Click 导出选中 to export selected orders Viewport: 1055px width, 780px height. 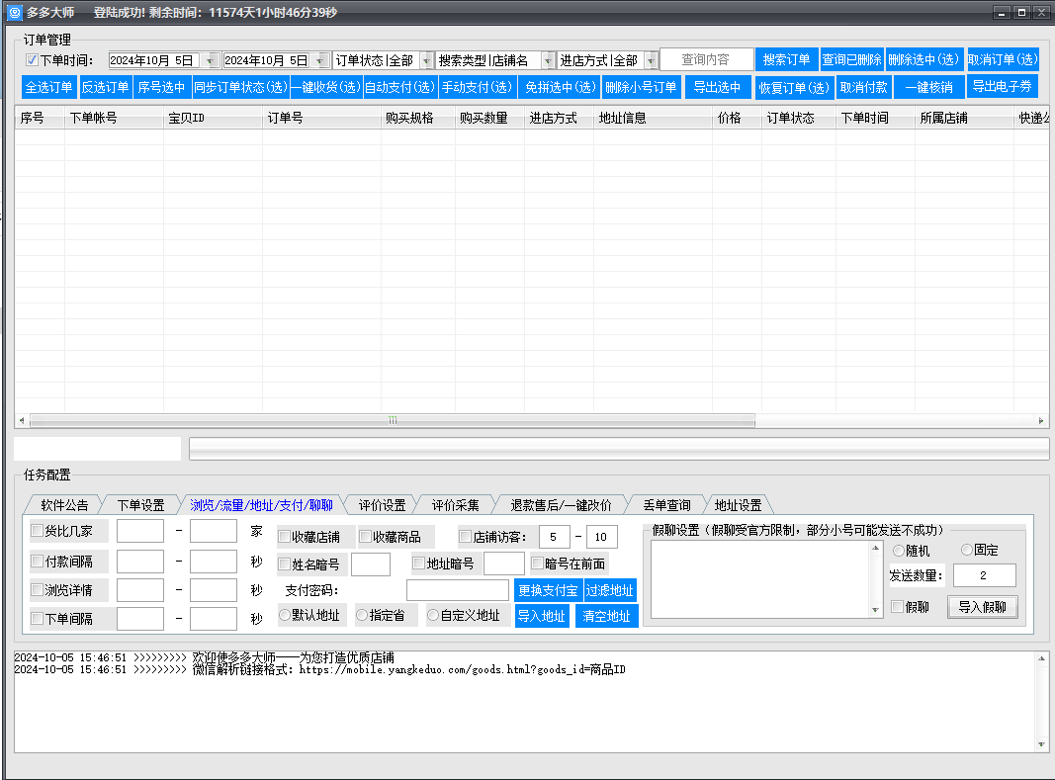[x=718, y=87]
